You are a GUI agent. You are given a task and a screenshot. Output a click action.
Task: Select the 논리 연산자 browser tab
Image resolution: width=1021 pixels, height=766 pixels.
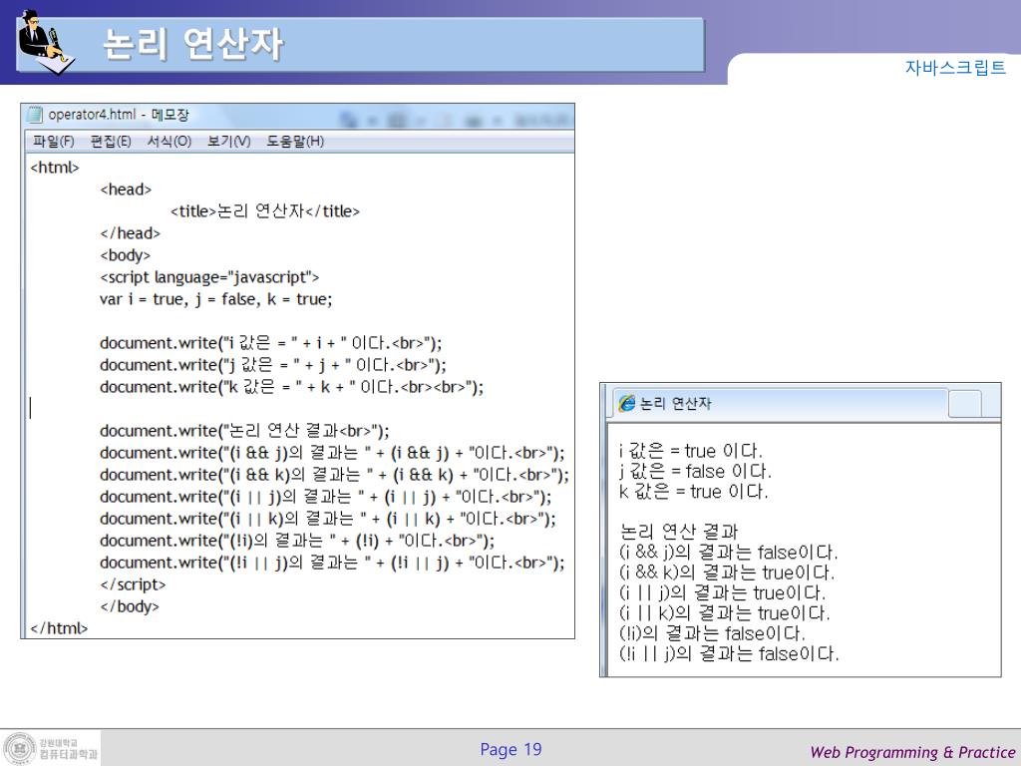tap(780, 403)
